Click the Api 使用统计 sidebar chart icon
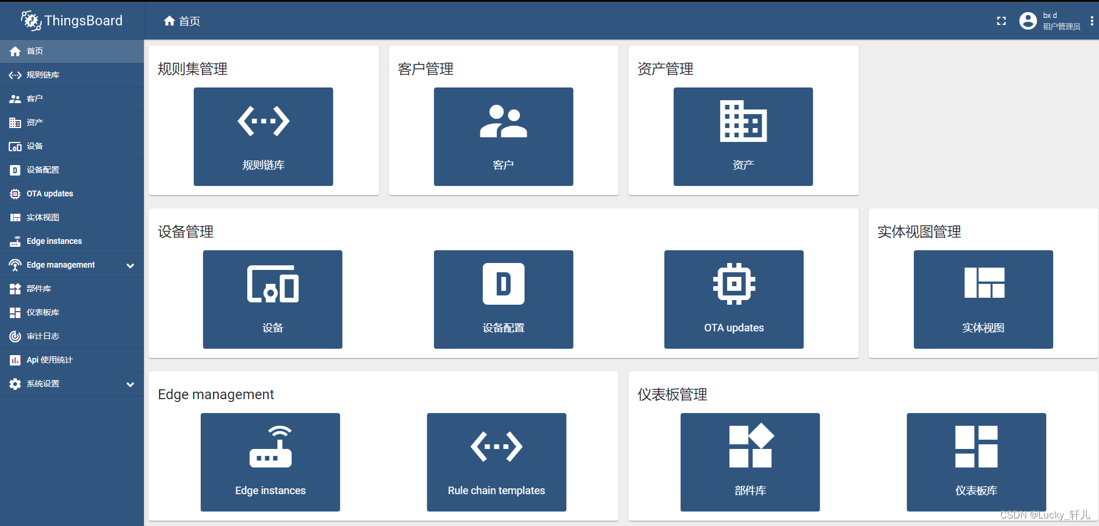Image resolution: width=1099 pixels, height=526 pixels. pos(15,360)
